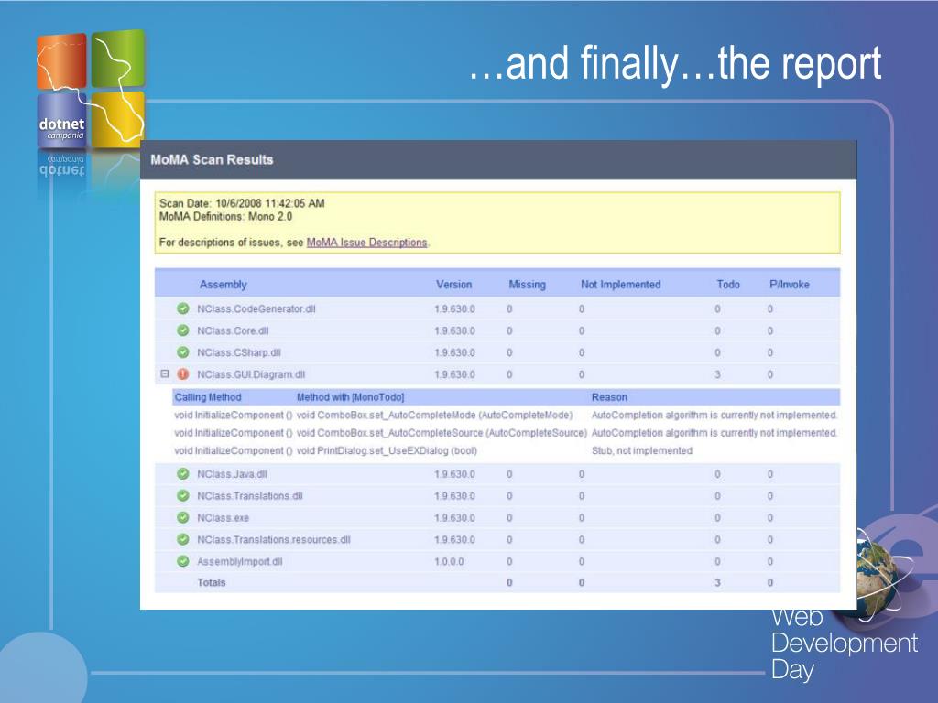
Task: Click green check icon for NClass.Translations.dll
Action: pyautogui.click(x=183, y=496)
